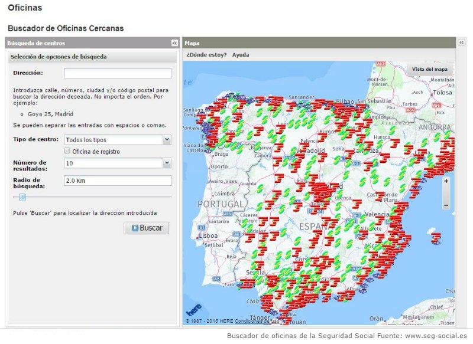Image resolution: width=473 pixels, height=344 pixels.
Task: Click the search radius slider handle
Action: (x=22, y=197)
